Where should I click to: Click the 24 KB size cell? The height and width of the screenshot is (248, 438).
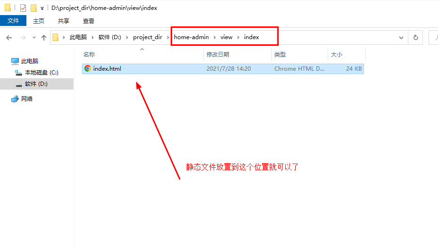[354, 69]
